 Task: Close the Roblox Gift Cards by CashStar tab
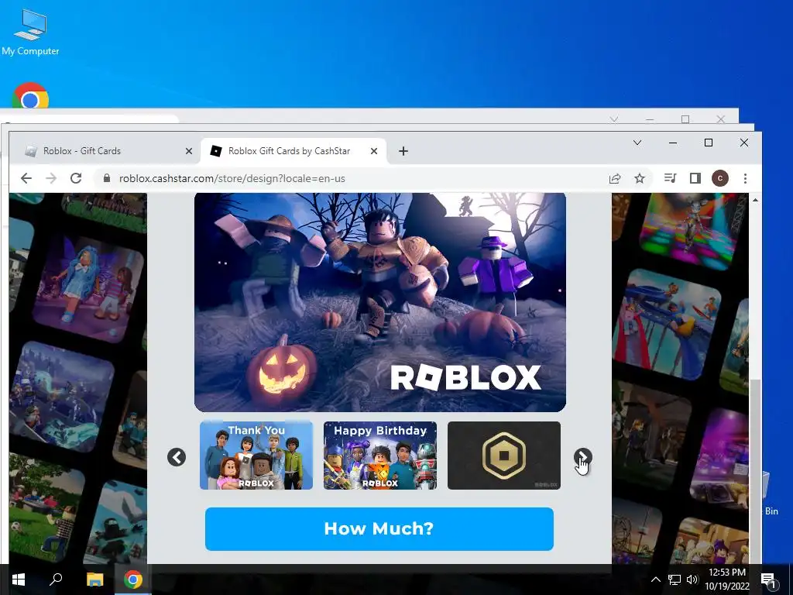[x=374, y=151]
